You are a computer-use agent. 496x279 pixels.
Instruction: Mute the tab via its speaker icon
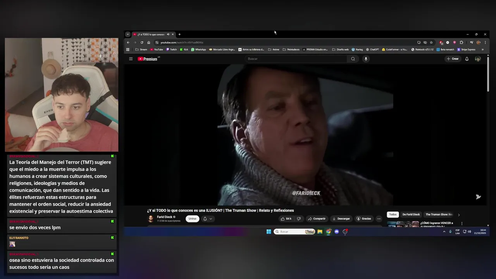click(x=168, y=34)
